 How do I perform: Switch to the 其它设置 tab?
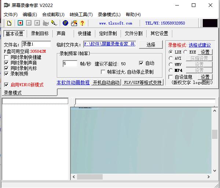159,33
